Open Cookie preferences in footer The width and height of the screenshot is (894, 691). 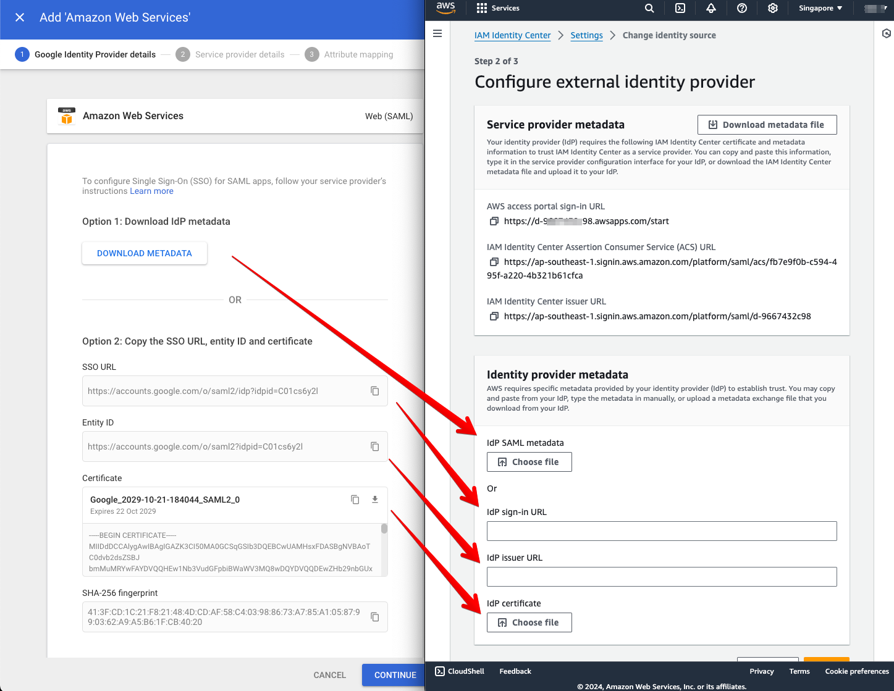(857, 671)
